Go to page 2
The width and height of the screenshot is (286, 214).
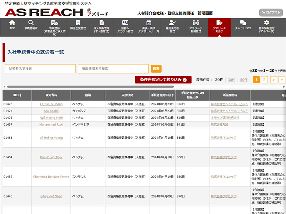point(264,80)
